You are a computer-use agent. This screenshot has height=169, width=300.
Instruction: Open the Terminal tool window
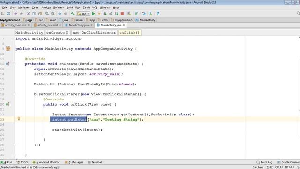(95, 162)
